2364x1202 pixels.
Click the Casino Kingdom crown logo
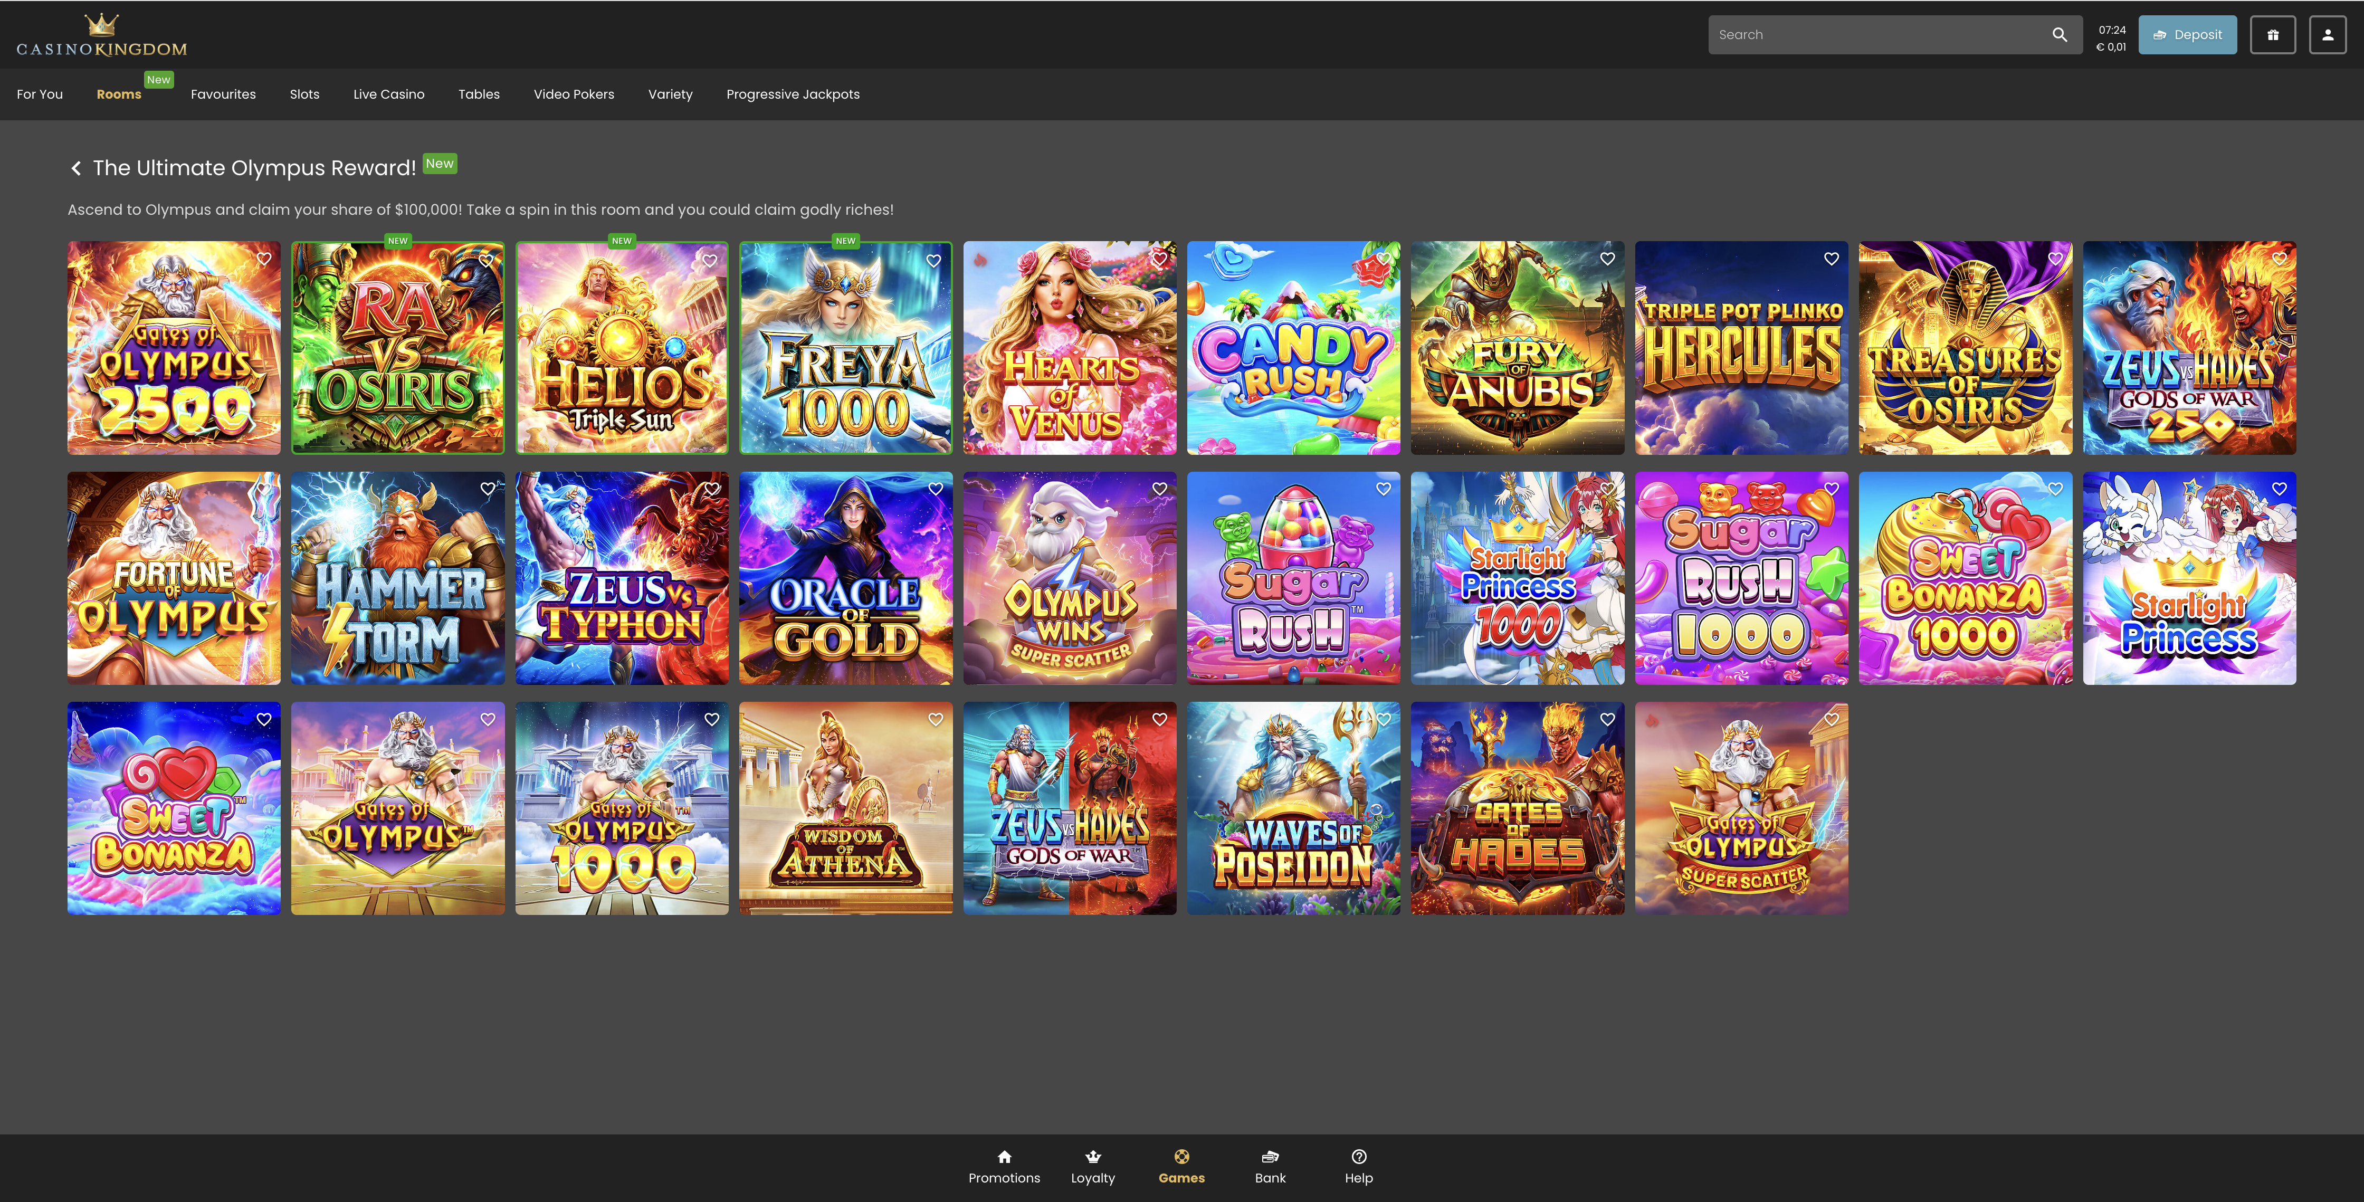point(101,36)
